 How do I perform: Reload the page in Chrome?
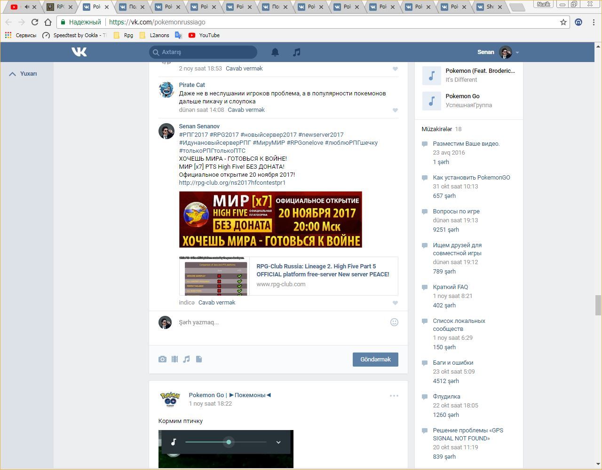[34, 22]
